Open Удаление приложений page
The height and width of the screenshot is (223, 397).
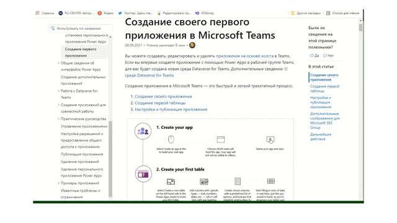pos(80,162)
